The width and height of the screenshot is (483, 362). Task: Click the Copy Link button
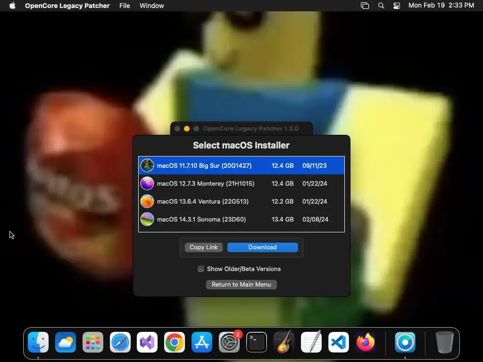(x=204, y=247)
